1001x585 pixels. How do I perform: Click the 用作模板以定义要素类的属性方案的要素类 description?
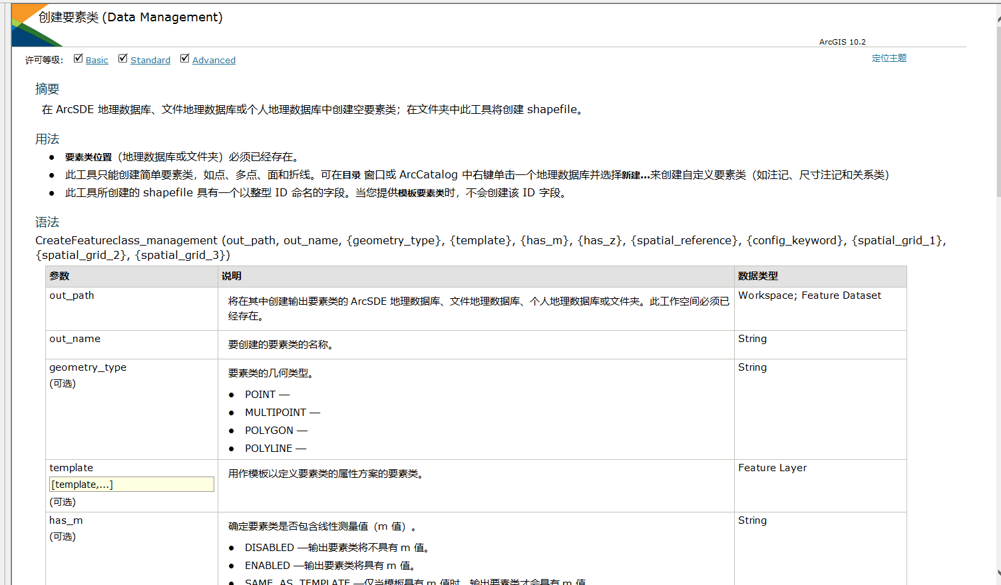[x=326, y=474]
